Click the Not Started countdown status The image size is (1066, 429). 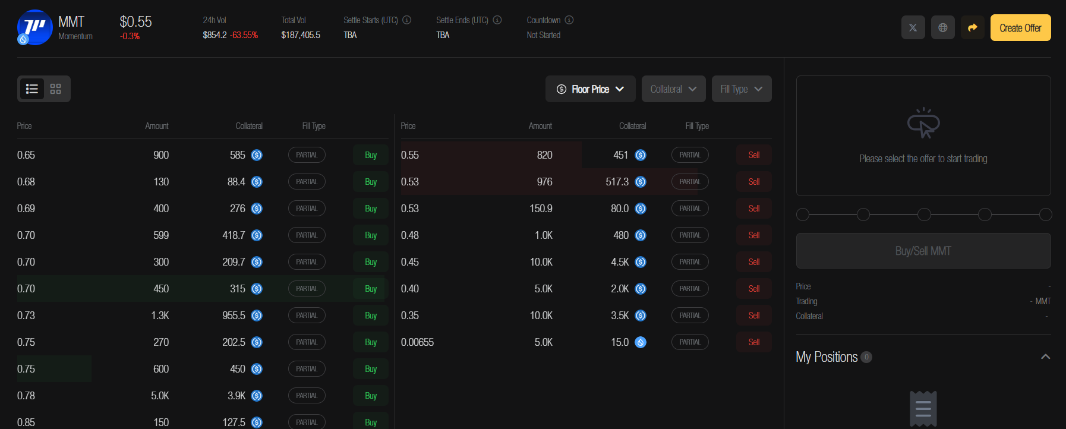[544, 35]
